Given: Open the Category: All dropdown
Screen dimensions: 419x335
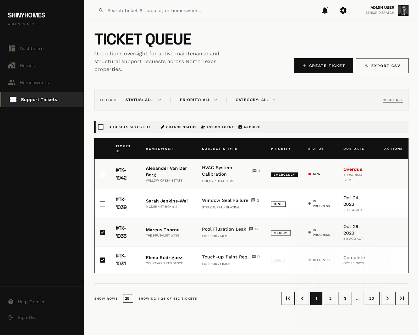Looking at the screenshot, I should 255,100.
